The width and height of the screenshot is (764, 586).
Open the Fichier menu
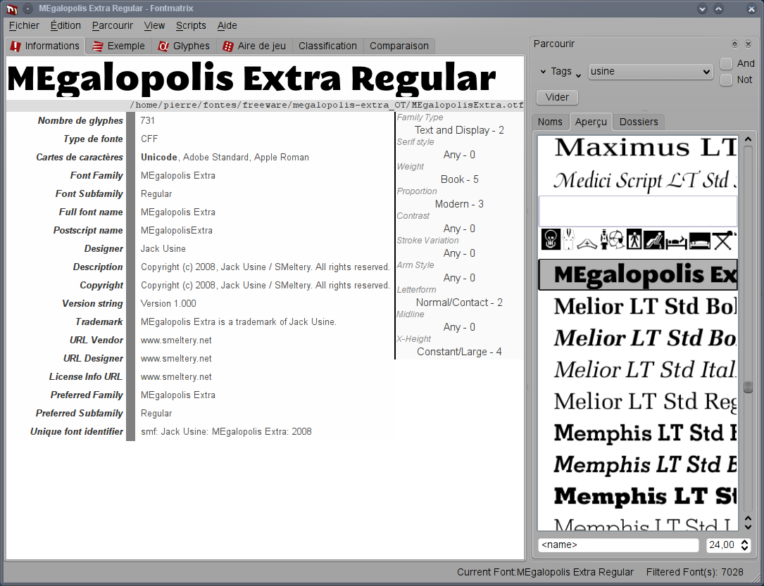24,25
